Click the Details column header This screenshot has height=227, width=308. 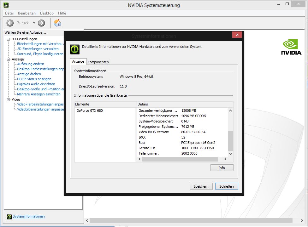[x=185, y=104]
